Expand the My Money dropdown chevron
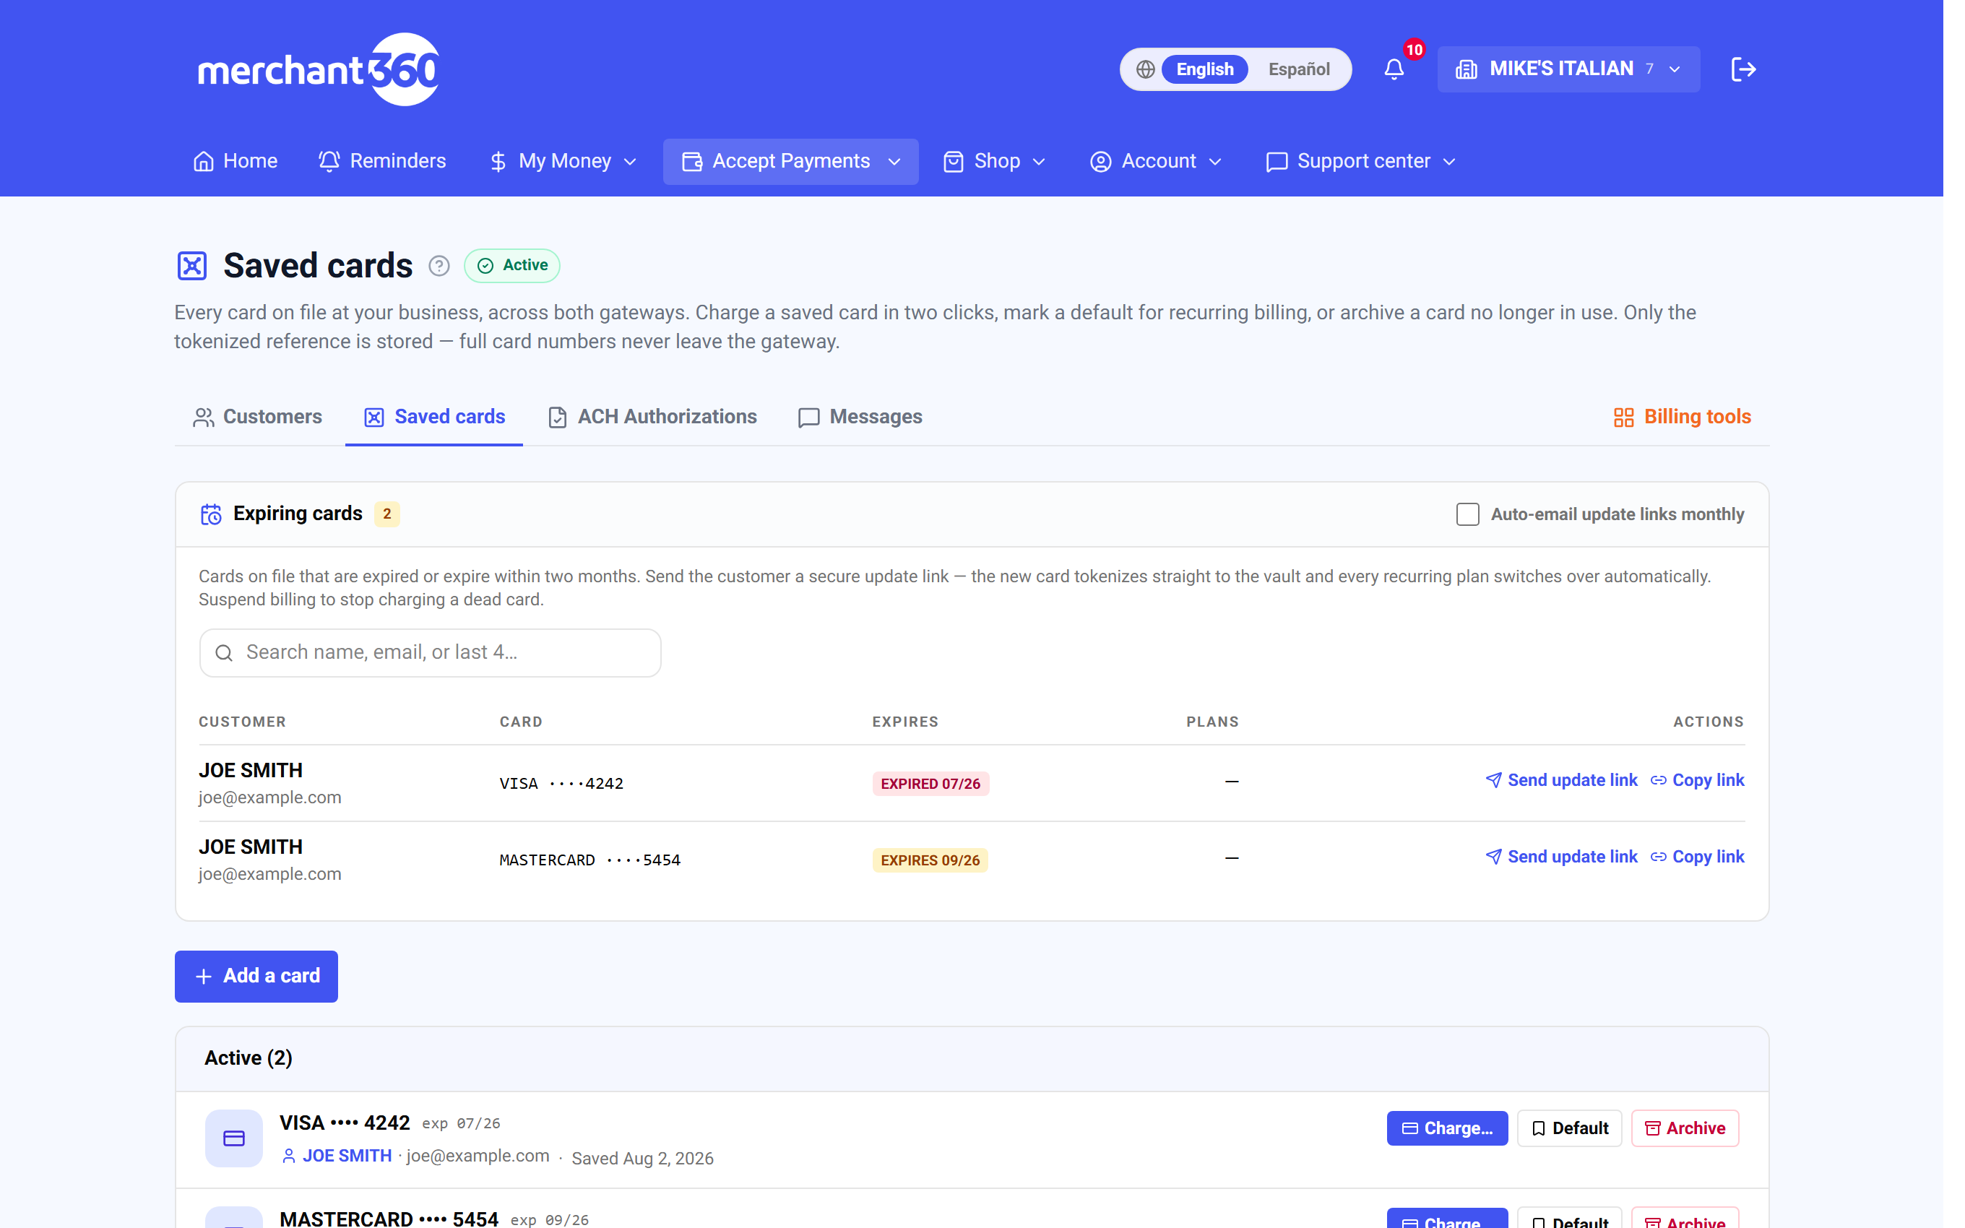Screen dimensions: 1965x1228 click(629, 162)
